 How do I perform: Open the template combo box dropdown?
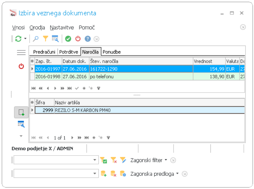[x=95, y=173]
